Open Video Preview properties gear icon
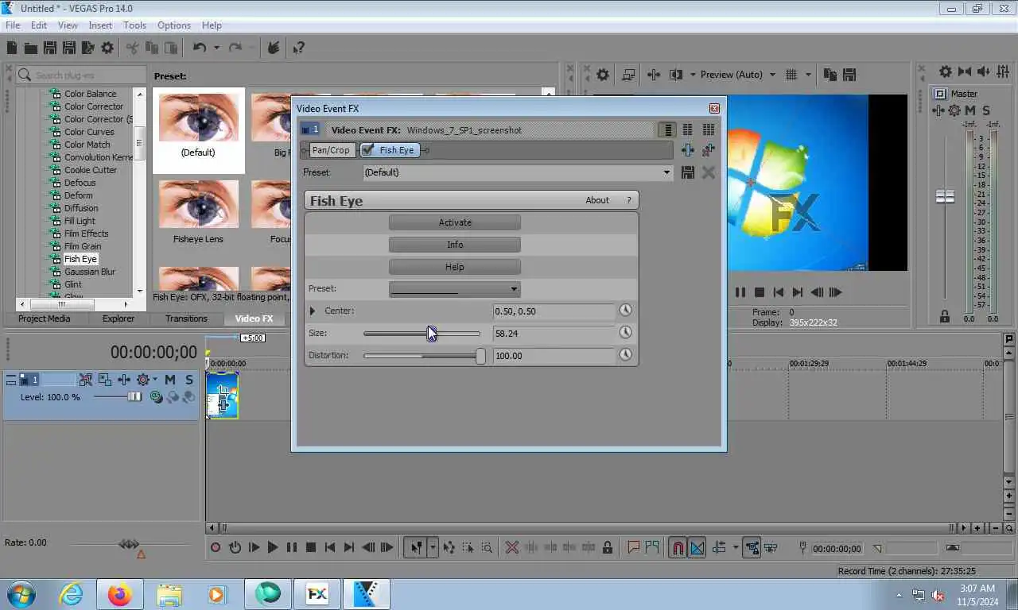The height and width of the screenshot is (610, 1018). tap(603, 75)
